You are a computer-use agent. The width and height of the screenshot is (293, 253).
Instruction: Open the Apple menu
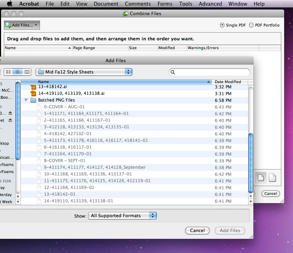(9, 4)
